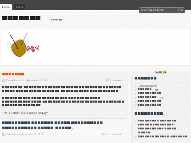Open the About tab
Viewport: 191px width, 143px height.
pos(19,7)
